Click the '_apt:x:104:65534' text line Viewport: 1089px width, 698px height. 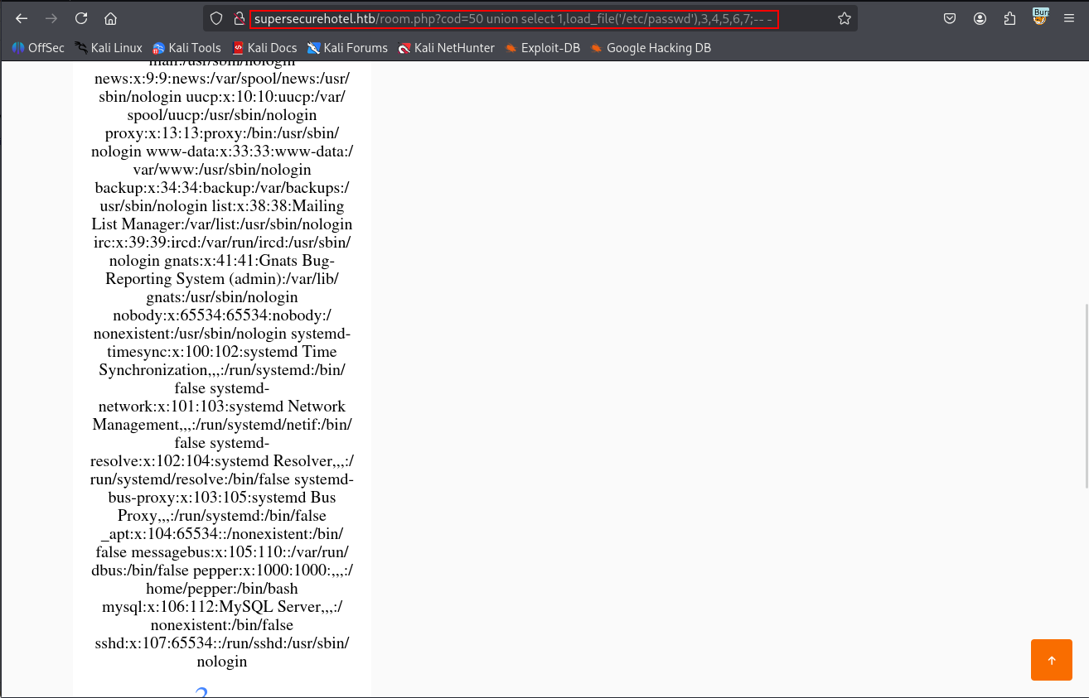(x=222, y=534)
